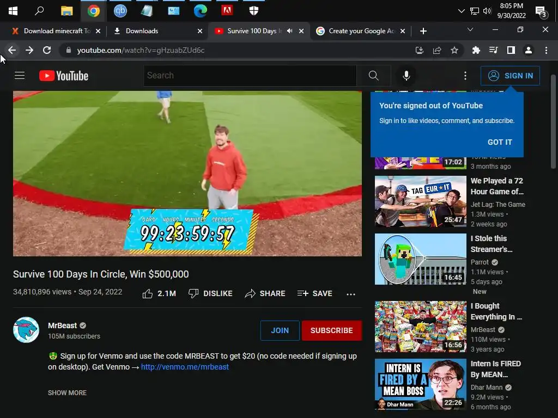Click the Chrome address bar URL
Image resolution: width=558 pixels, height=418 pixels.
pyautogui.click(x=141, y=50)
